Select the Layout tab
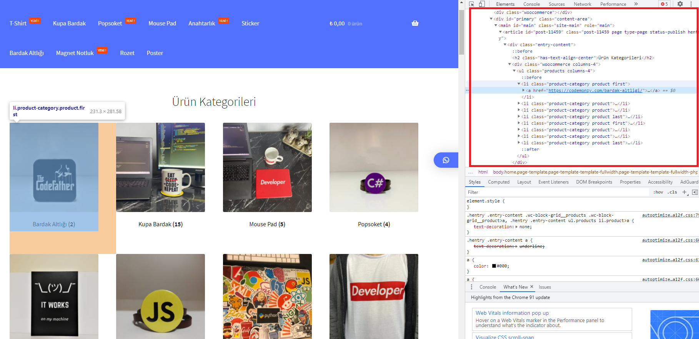Screen dimensions: 699x339 [x=524, y=182]
